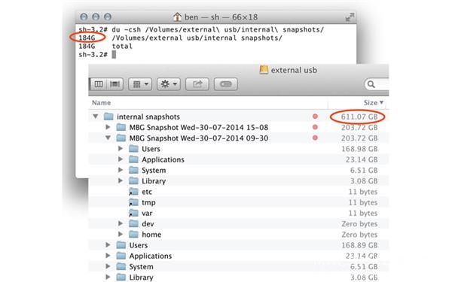Screen dimensions: 452x282
Task: Select the 611.07 GB size value
Action: [359, 117]
